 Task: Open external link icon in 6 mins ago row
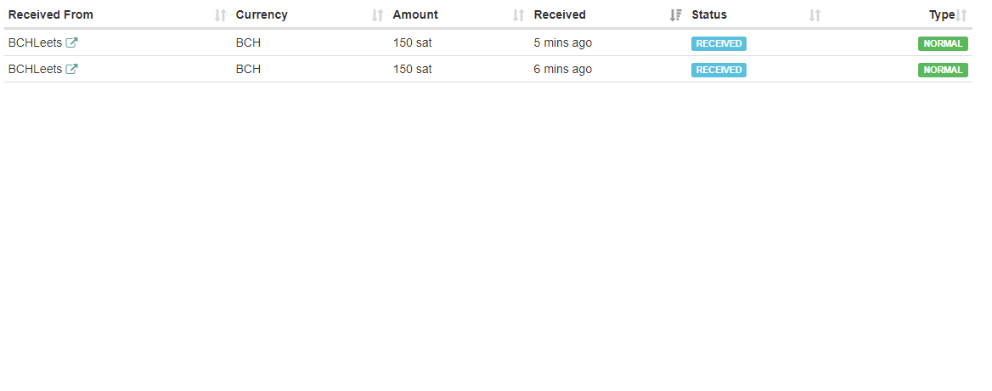[72, 70]
